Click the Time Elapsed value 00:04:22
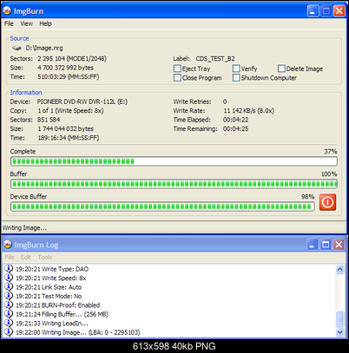The width and height of the screenshot is (349, 353). 235,120
